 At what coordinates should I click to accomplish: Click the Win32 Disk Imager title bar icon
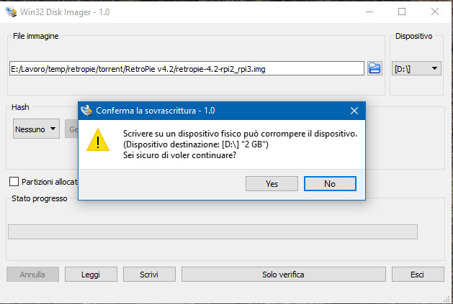pyautogui.click(x=9, y=11)
